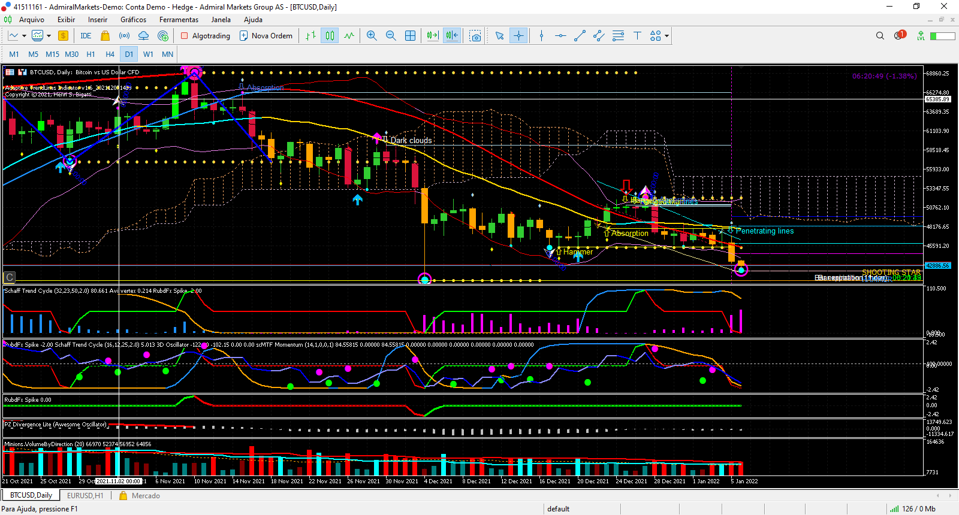Toggle chart auto scroll to end
The height and width of the screenshot is (515, 959).
click(x=432, y=36)
